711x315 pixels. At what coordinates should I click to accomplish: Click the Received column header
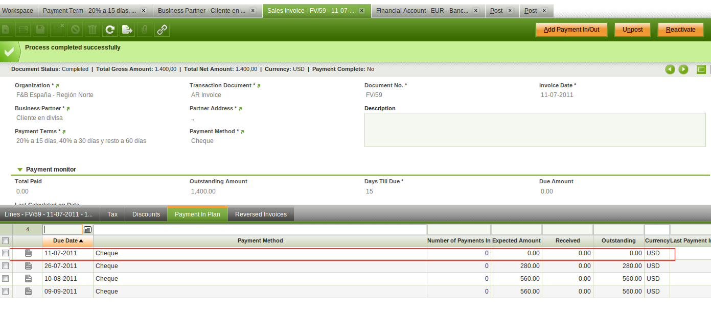click(x=567, y=240)
